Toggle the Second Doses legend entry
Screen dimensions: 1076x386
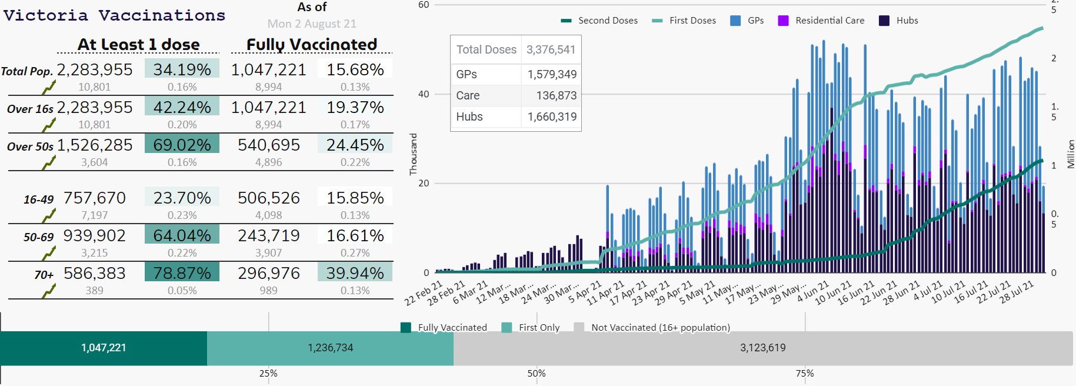[599, 21]
